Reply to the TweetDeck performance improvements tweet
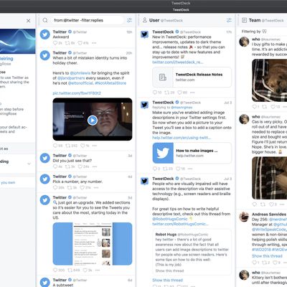The image size is (287, 287). point(155,93)
